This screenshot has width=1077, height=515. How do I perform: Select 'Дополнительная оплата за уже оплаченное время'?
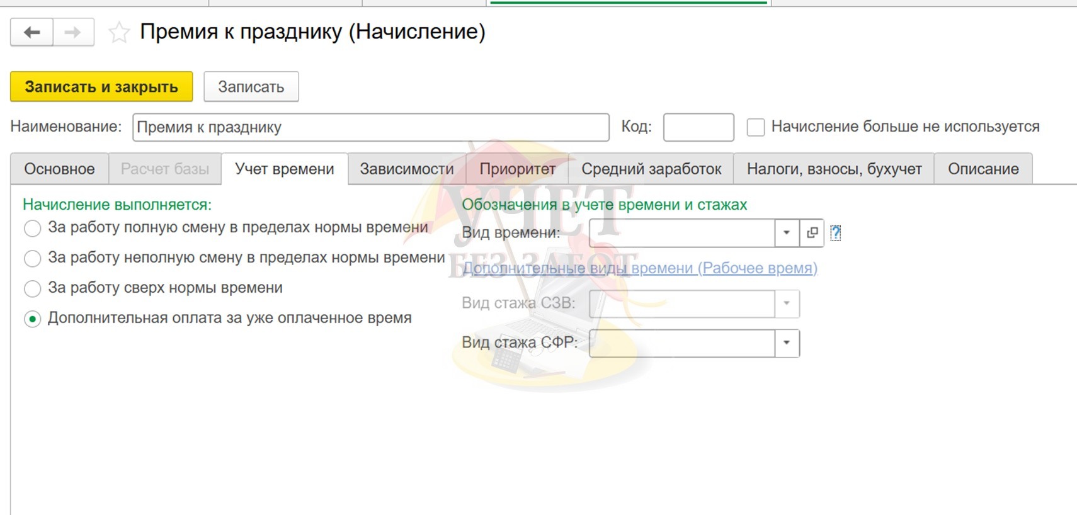tap(33, 319)
